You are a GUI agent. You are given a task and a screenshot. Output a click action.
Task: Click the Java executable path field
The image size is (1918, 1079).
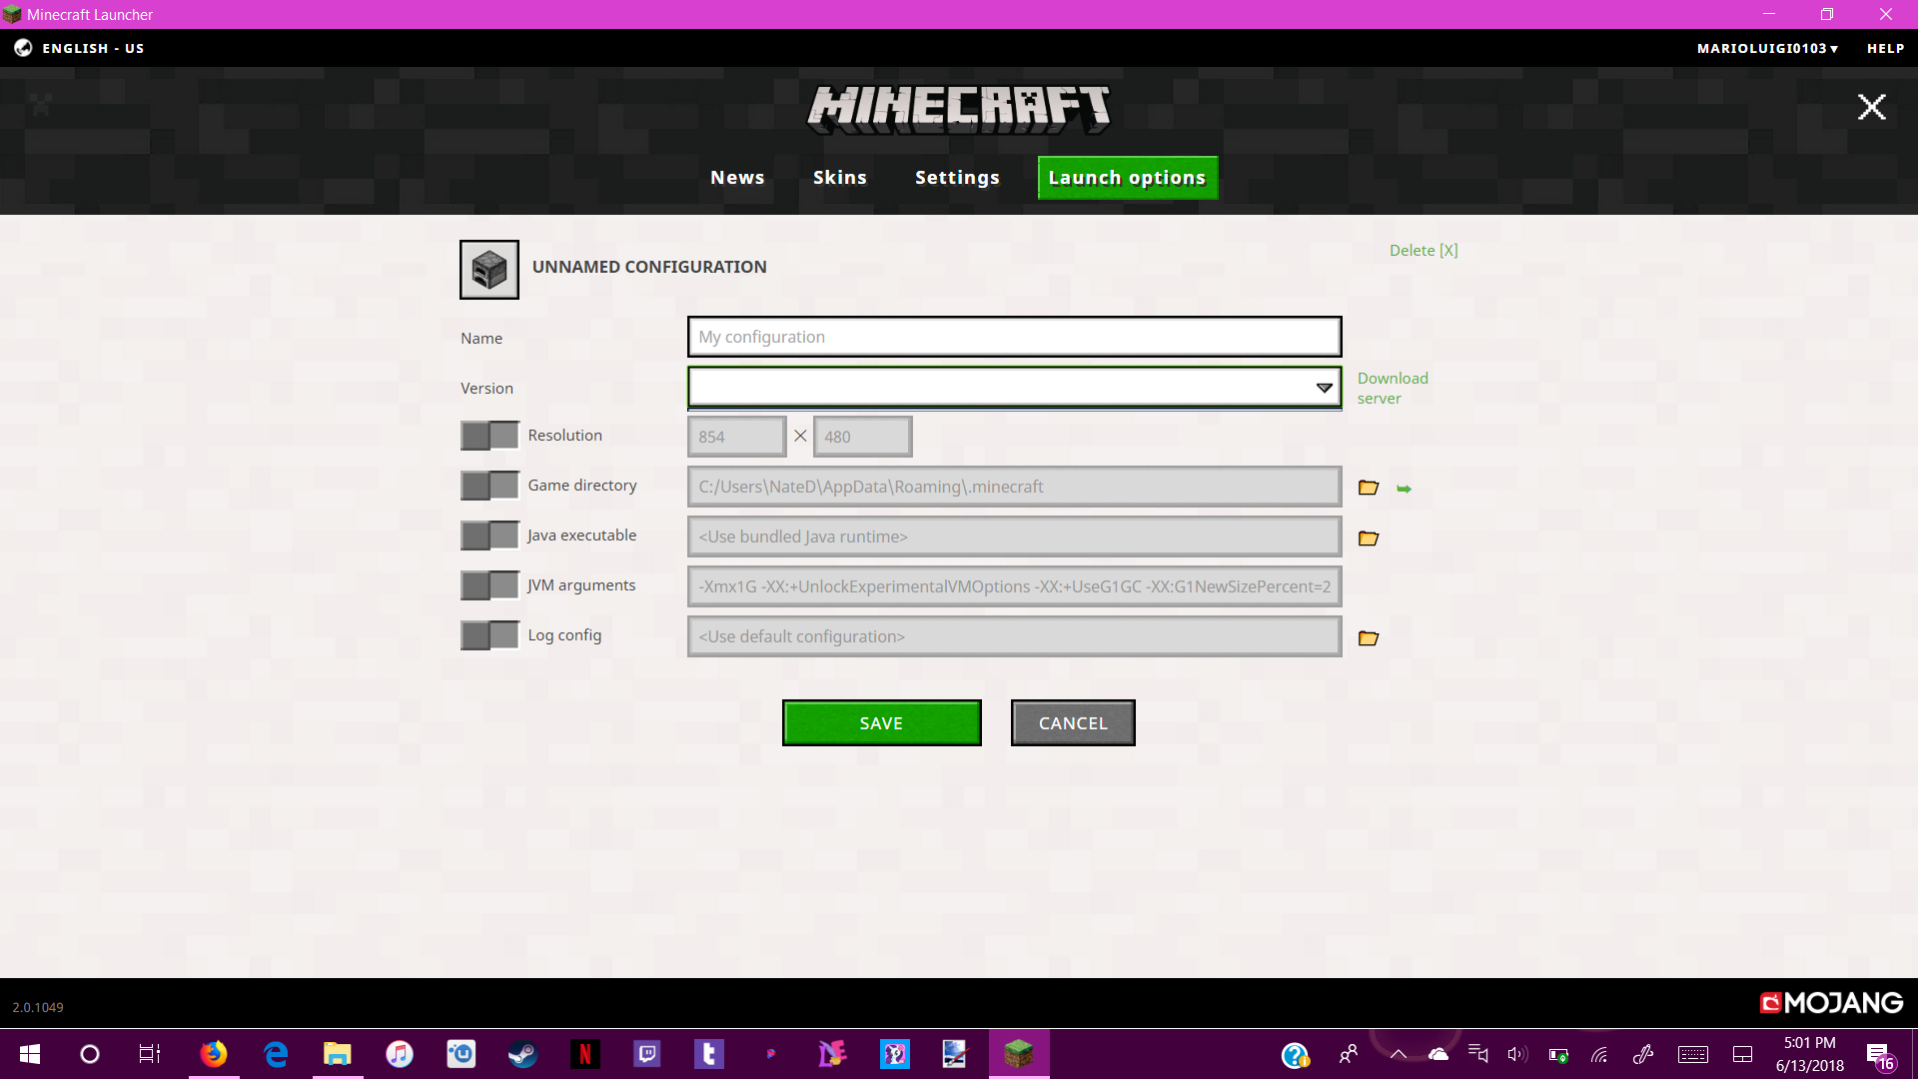pos(1014,537)
